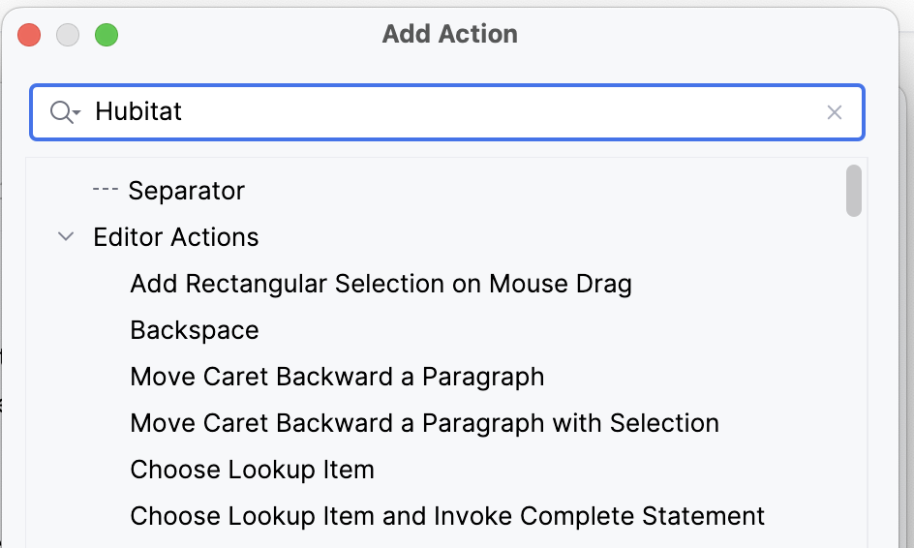
Task: Focus the Hubitat search input field
Action: tap(447, 112)
